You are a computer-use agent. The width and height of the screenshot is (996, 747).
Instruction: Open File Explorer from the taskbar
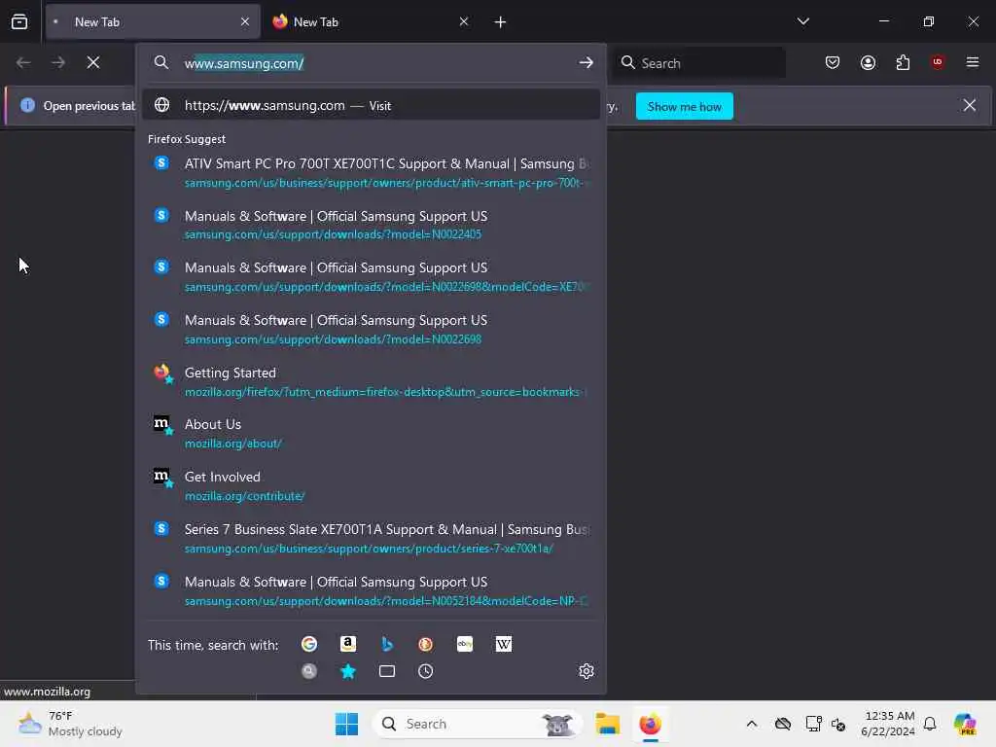tap(607, 724)
